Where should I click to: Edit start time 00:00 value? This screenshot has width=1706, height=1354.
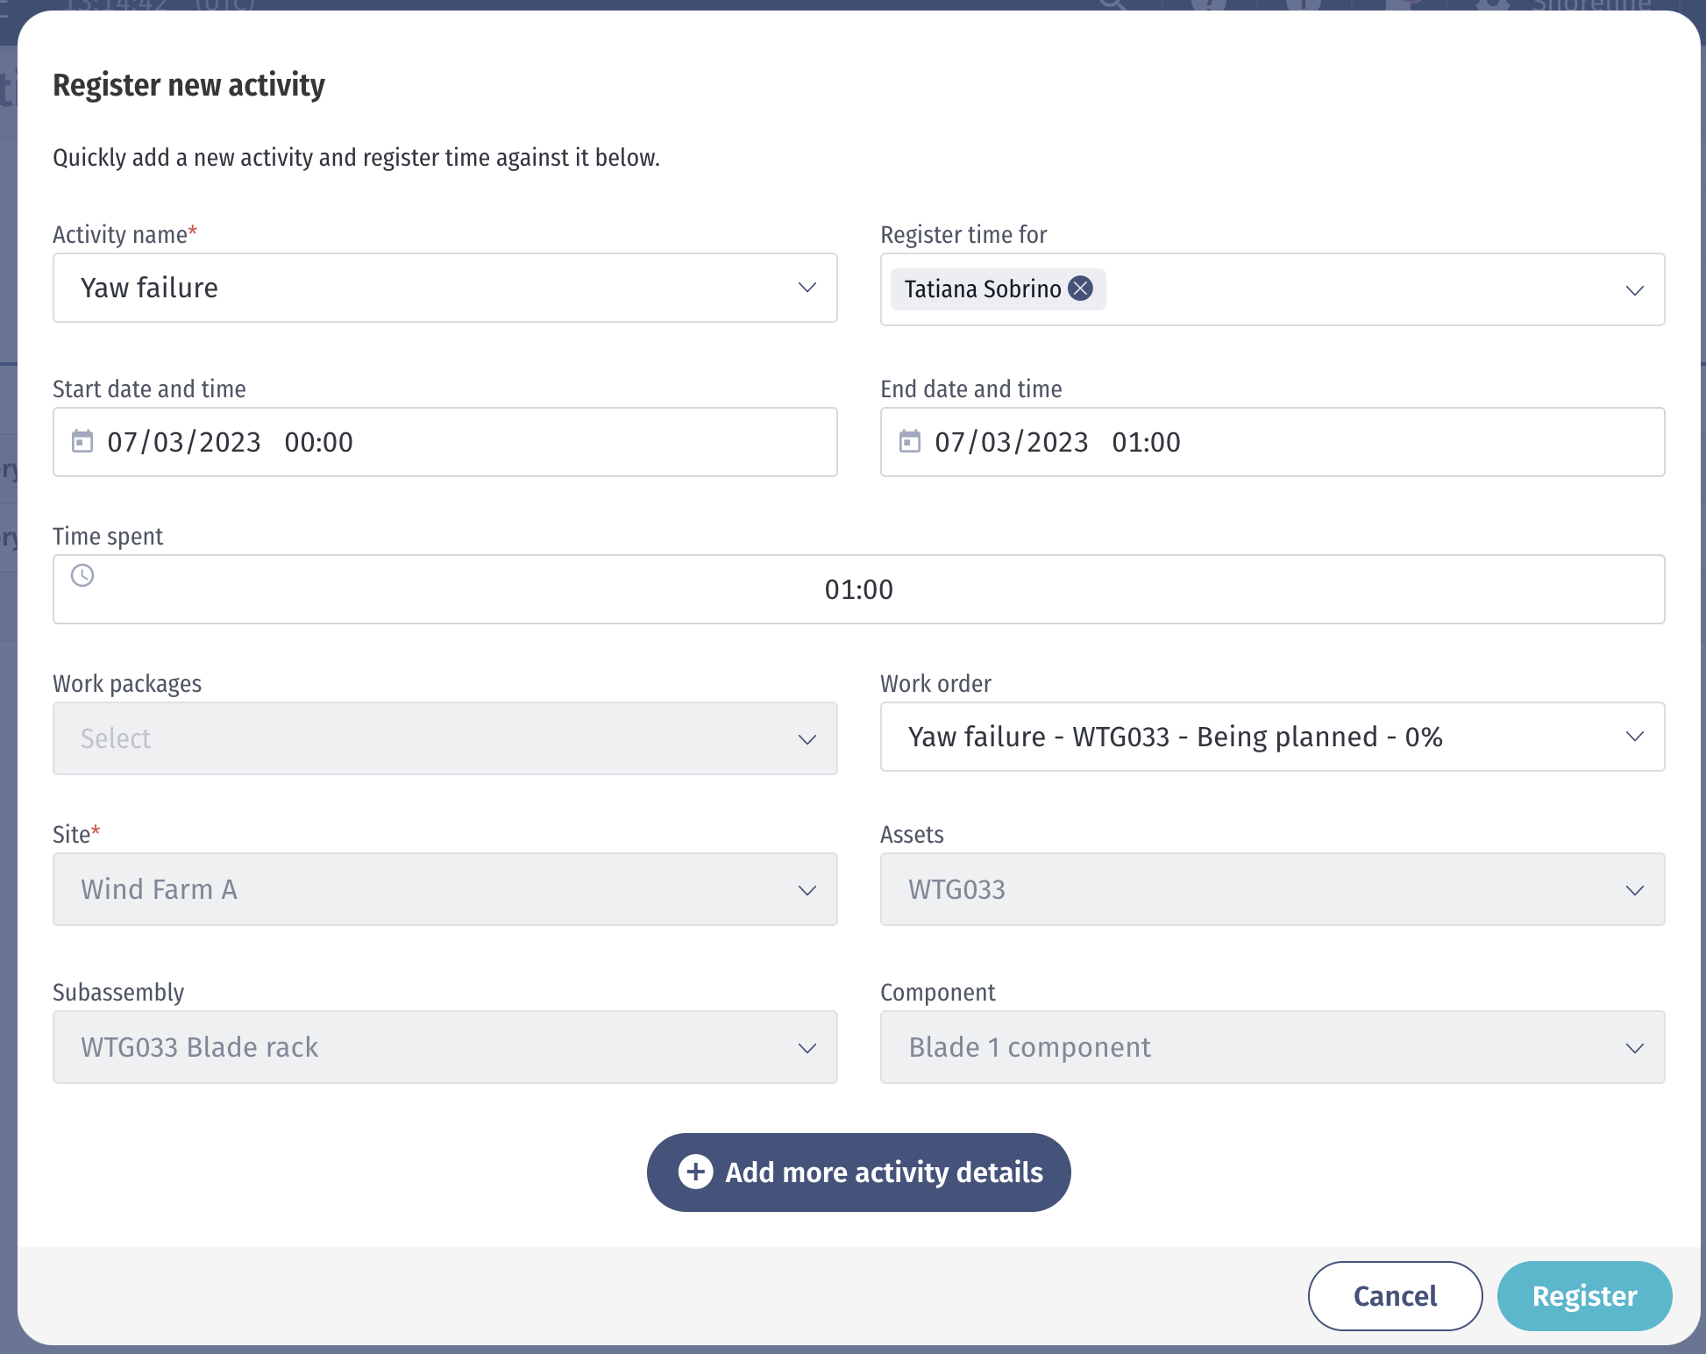[x=319, y=442]
